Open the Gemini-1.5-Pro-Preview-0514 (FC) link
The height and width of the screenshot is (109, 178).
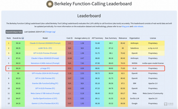45,103
